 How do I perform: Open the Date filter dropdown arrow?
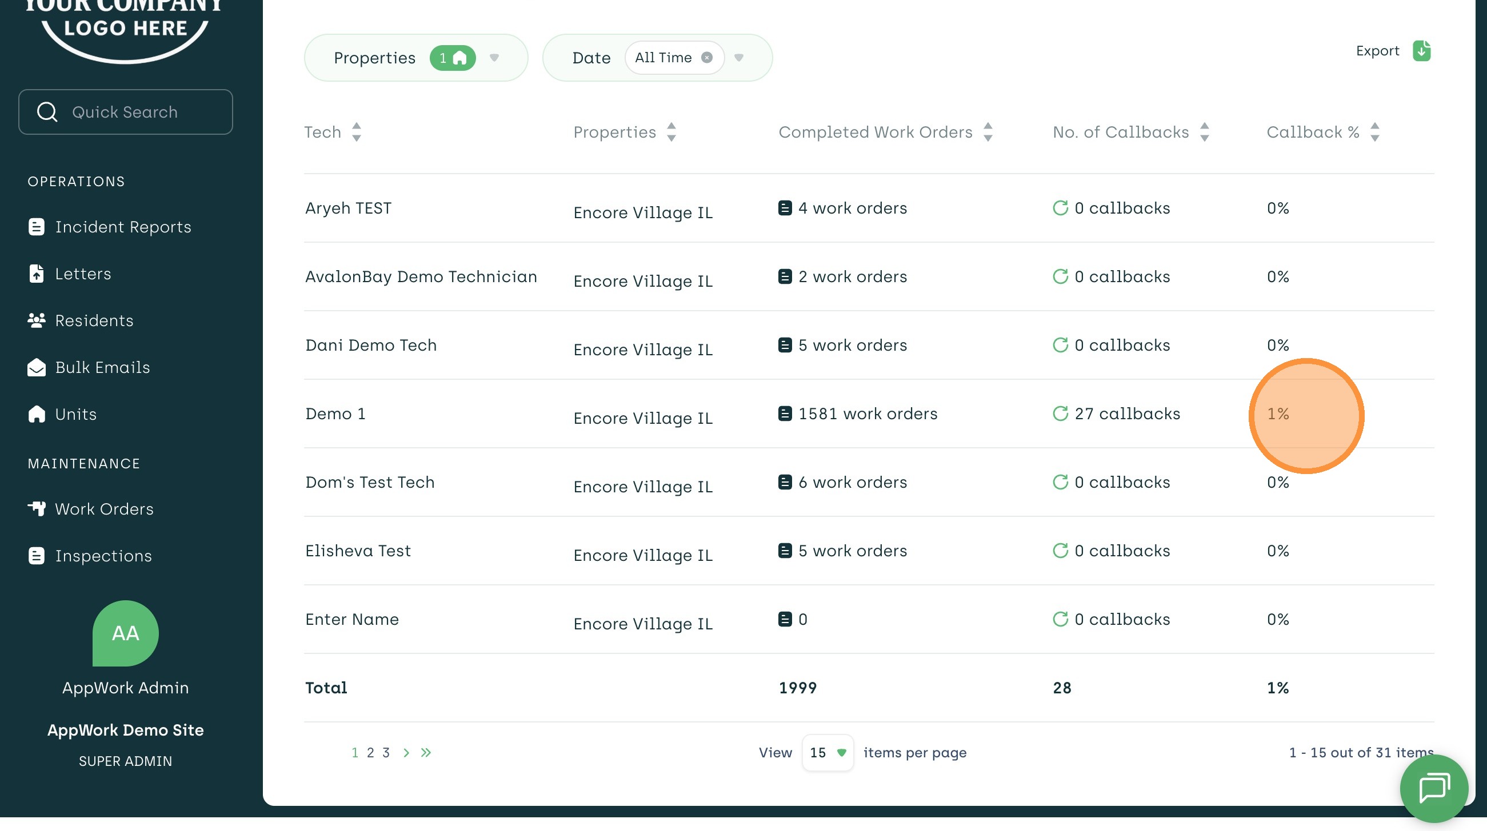tap(739, 58)
